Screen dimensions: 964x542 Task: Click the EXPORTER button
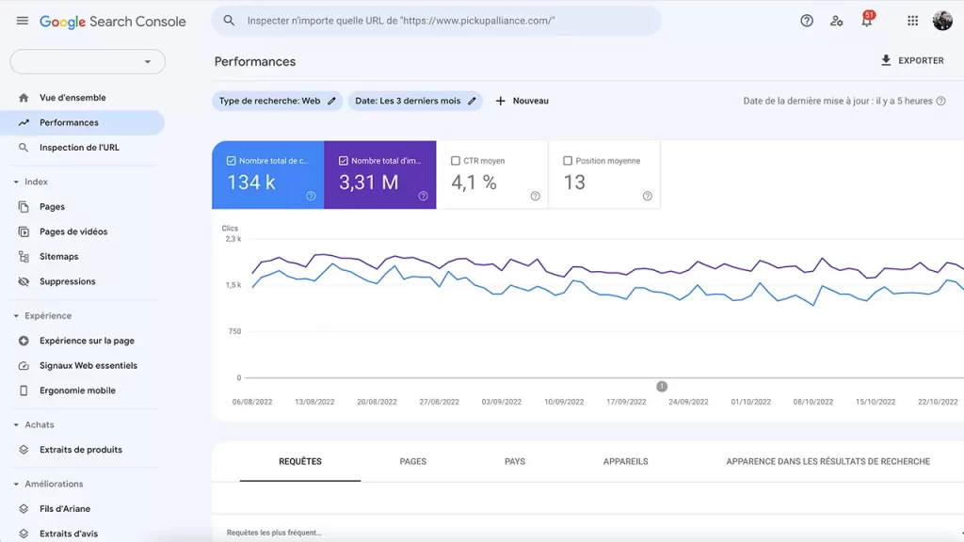[x=912, y=60]
